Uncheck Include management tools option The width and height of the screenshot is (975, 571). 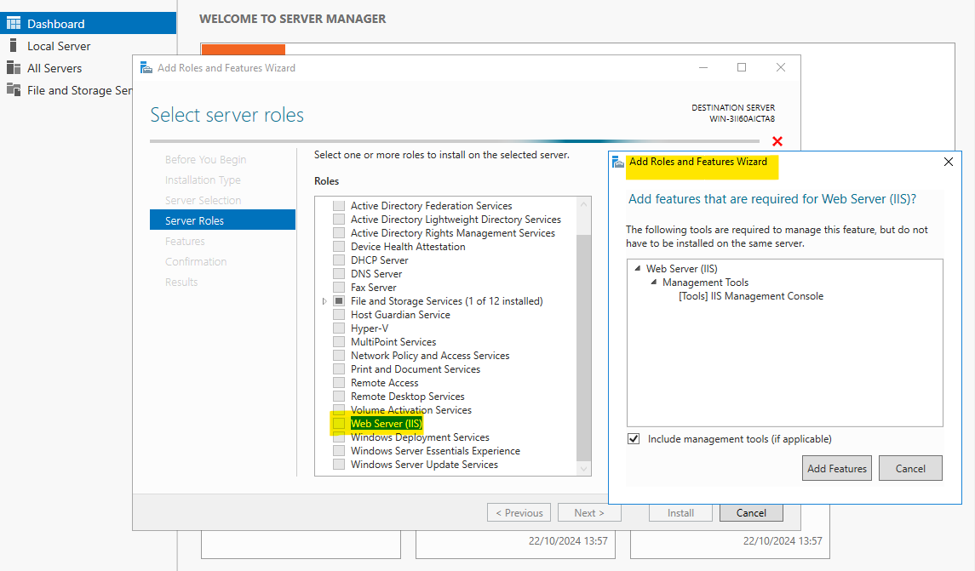tap(634, 439)
